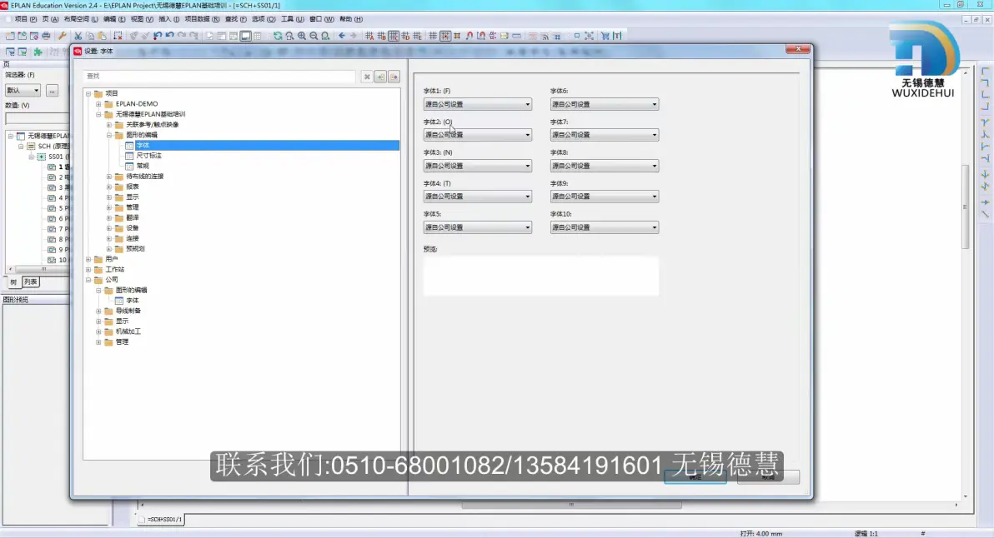Click the export icon with red arrow
The width and height of the screenshot is (994, 538).
(x=394, y=77)
